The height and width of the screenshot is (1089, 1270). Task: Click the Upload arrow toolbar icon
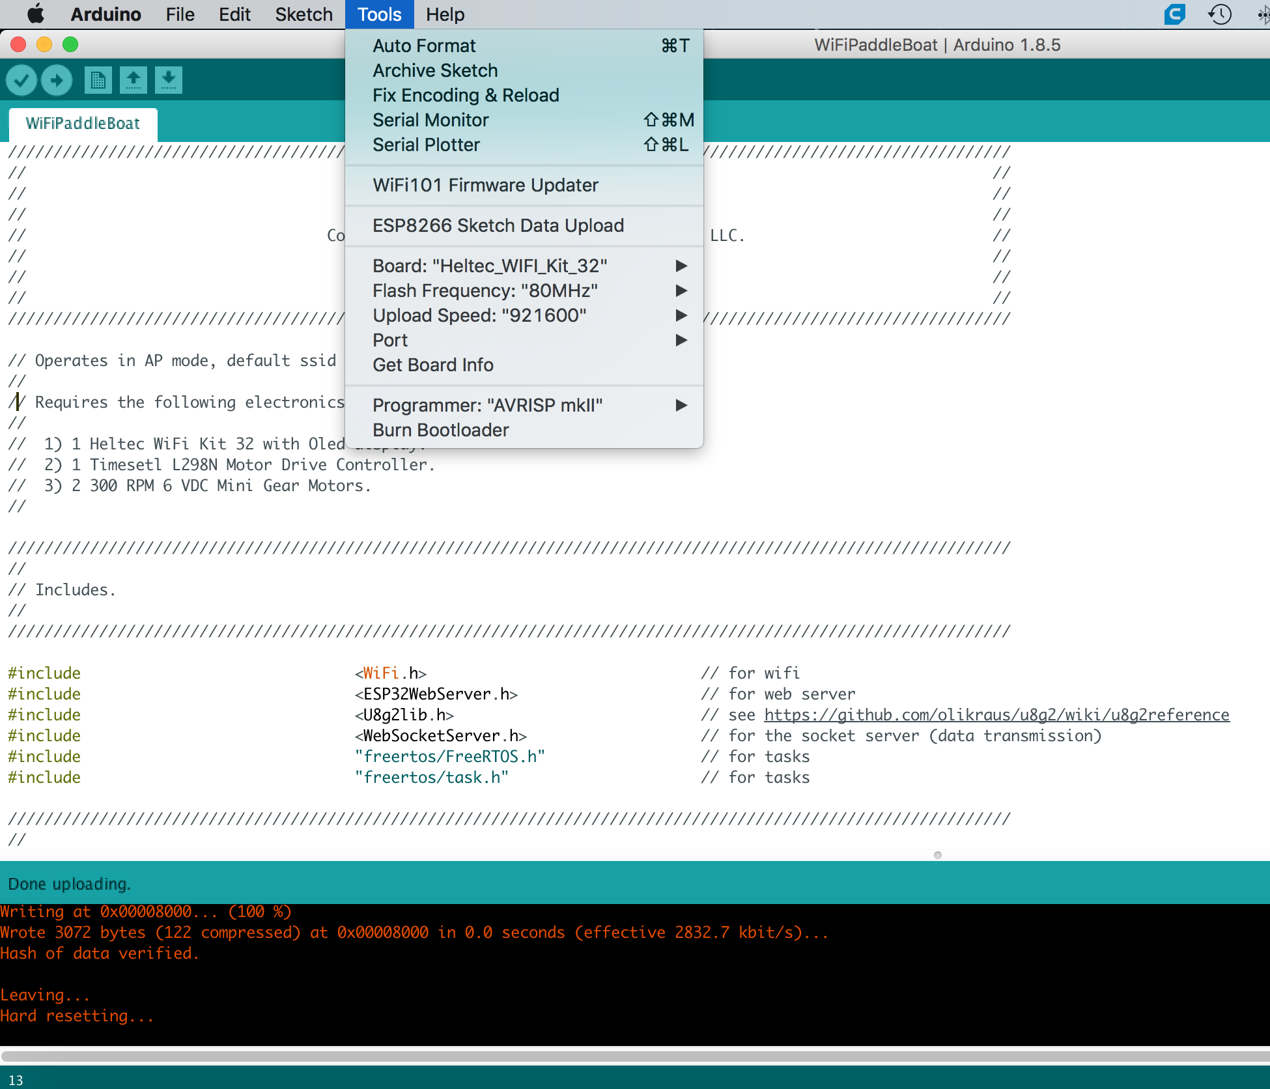(57, 80)
